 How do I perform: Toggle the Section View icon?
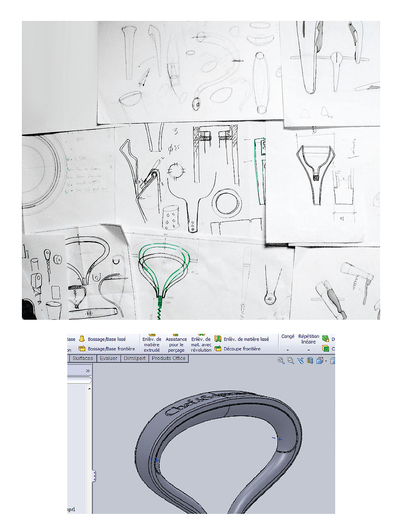[310, 361]
